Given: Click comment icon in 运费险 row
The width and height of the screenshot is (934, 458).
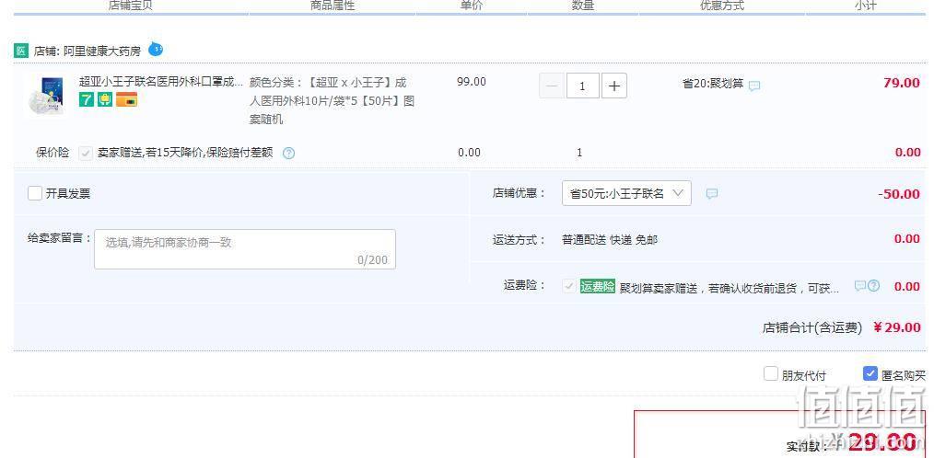Looking at the screenshot, I should (x=859, y=285).
